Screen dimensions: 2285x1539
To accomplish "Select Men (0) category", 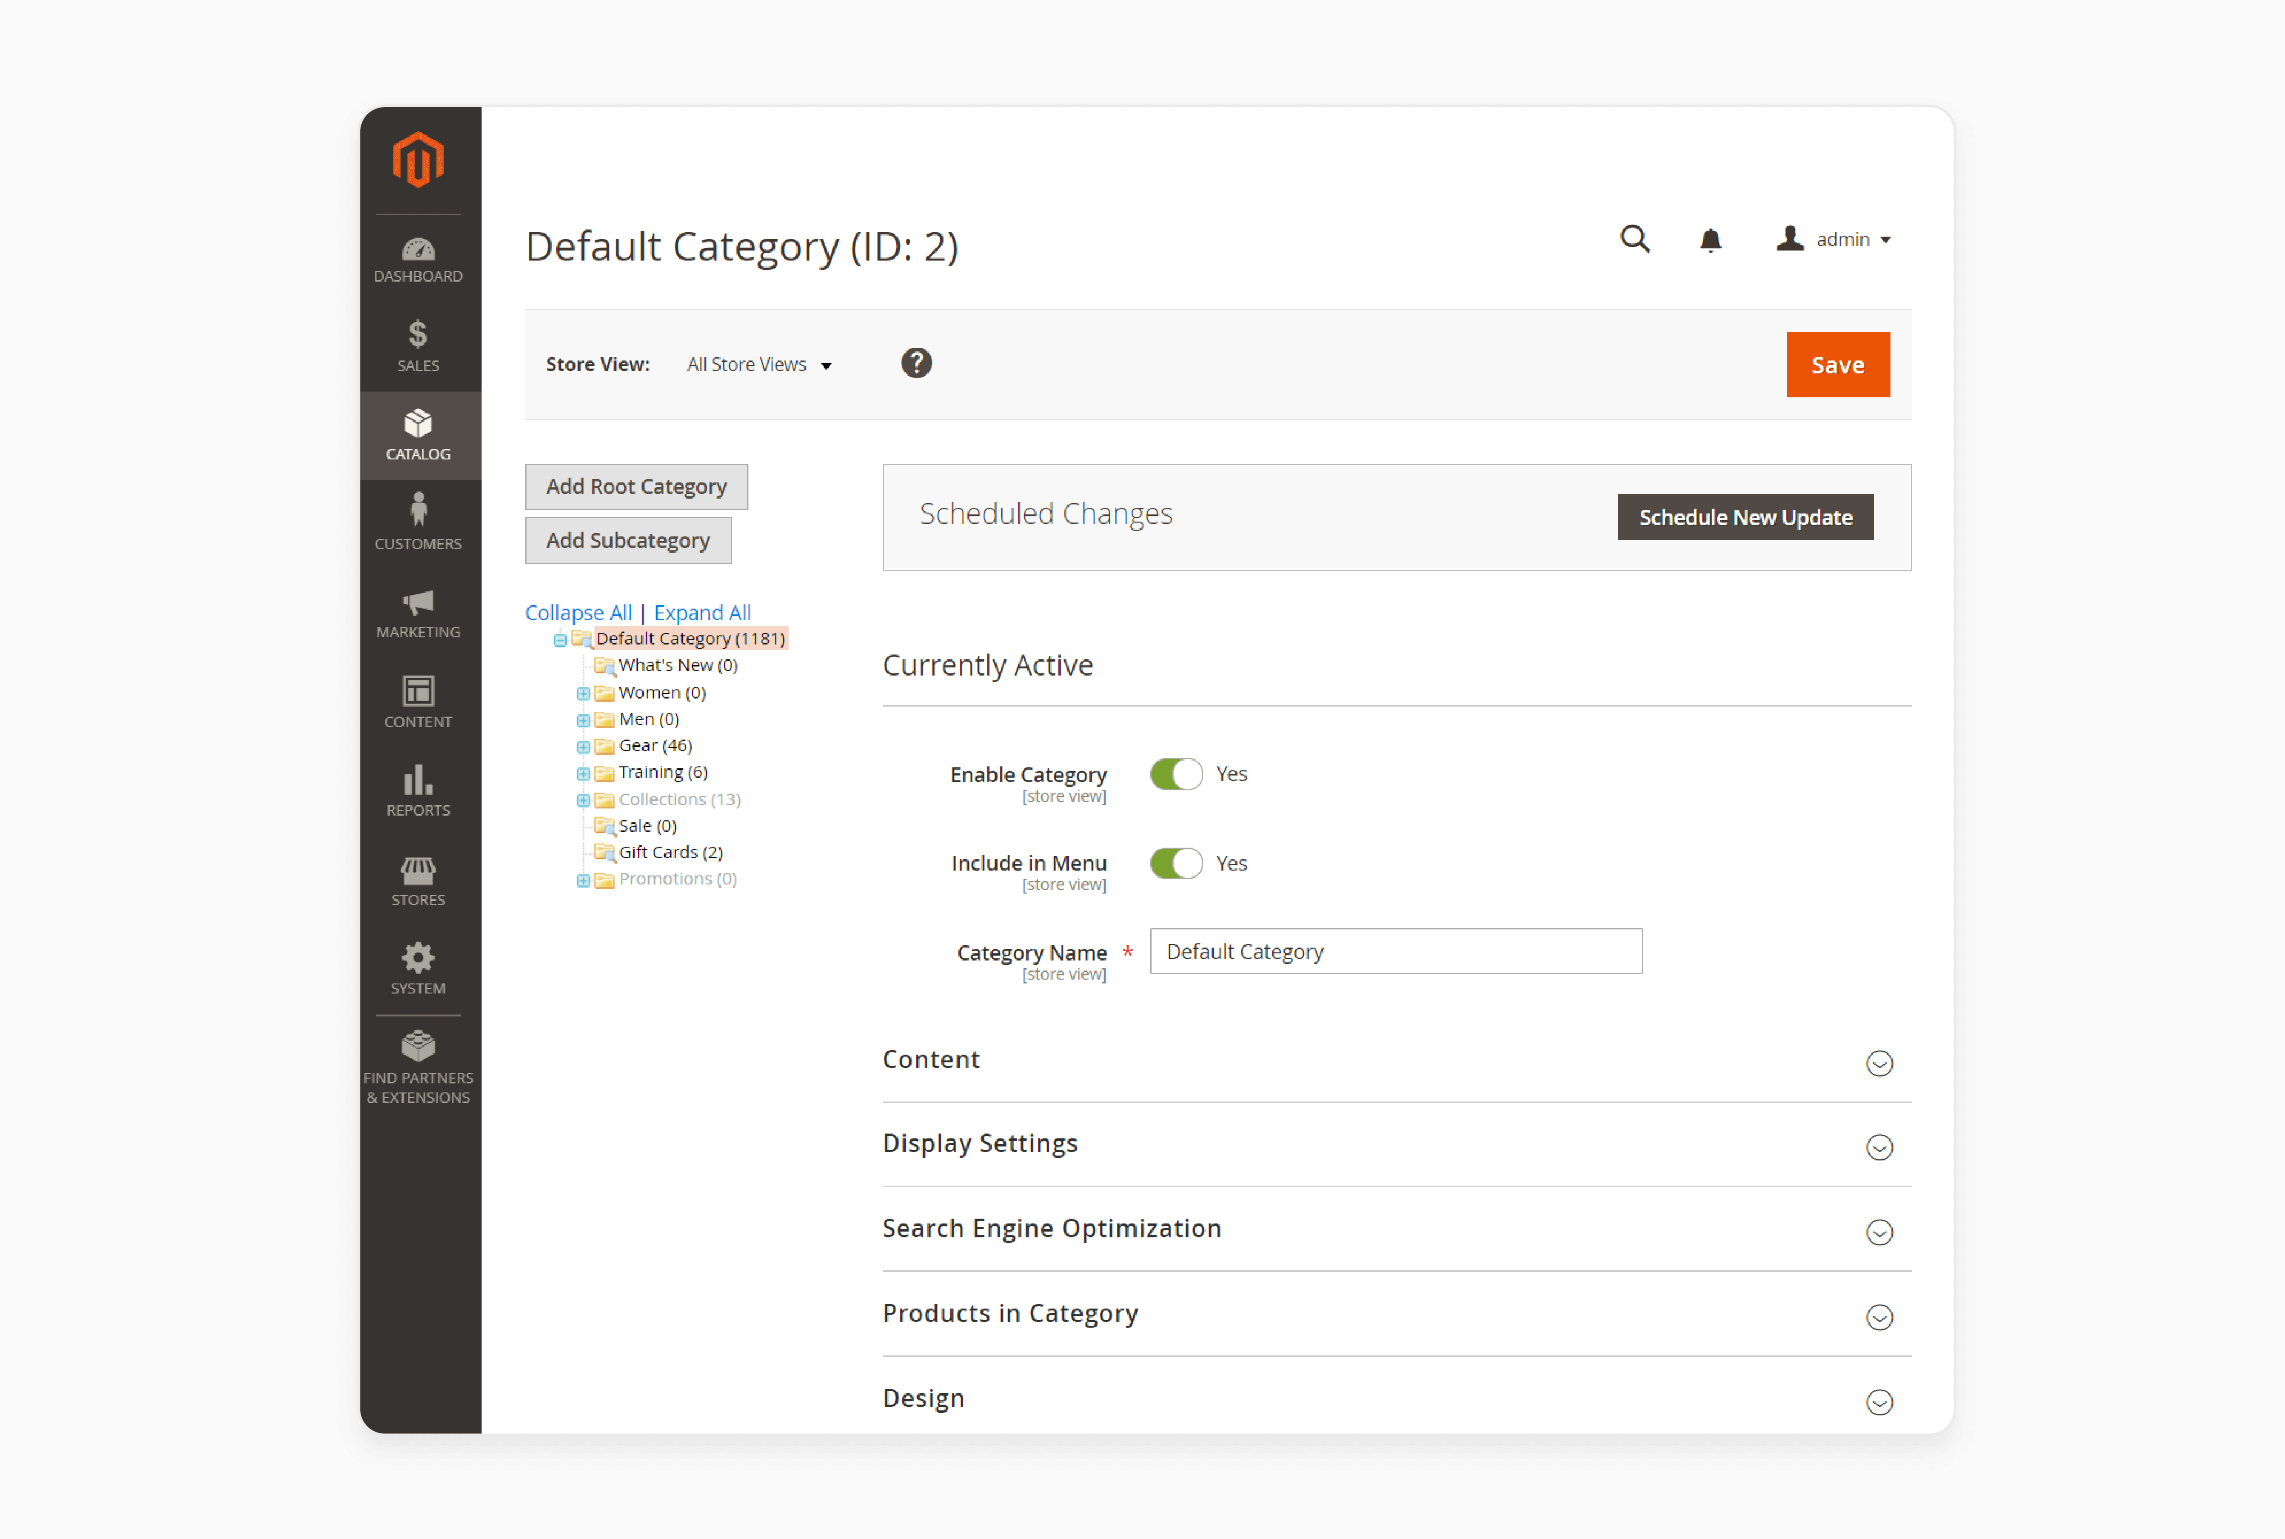I will coord(649,720).
